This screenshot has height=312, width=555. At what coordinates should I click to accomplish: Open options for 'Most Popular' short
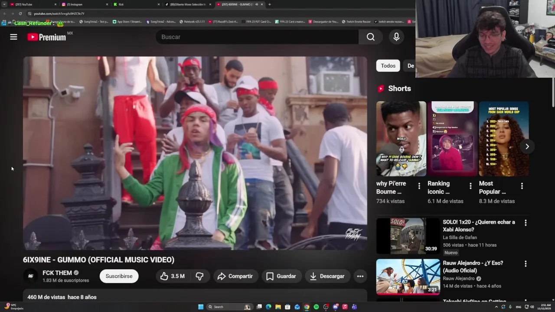(522, 186)
